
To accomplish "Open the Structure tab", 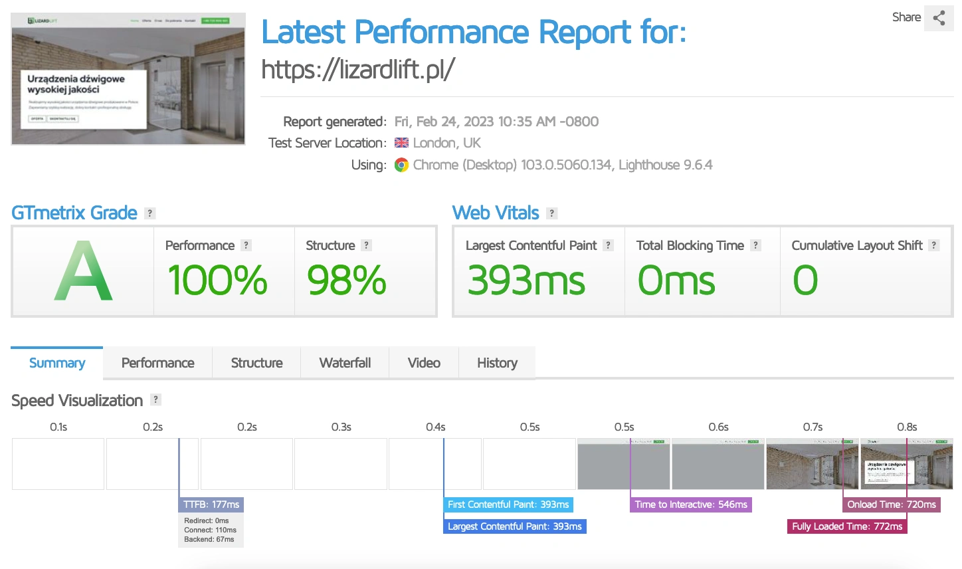I will click(x=256, y=363).
